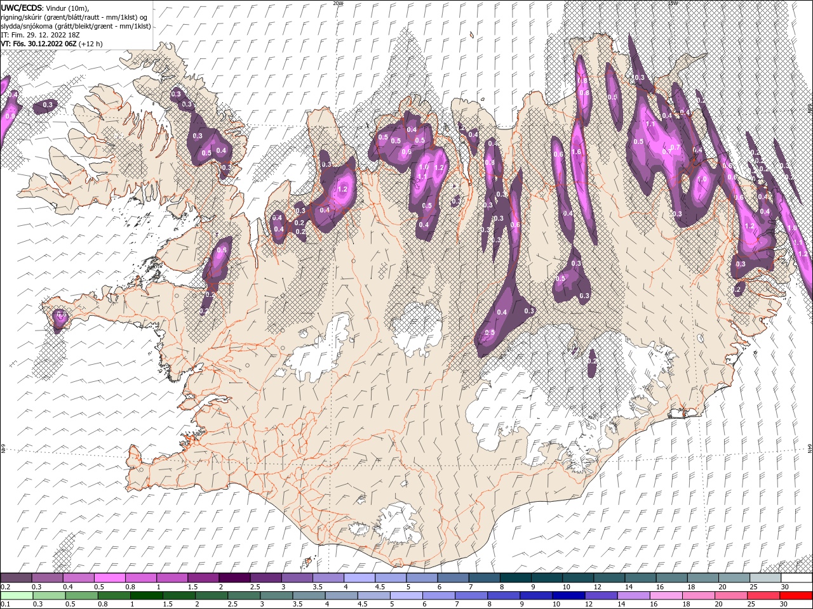Image resolution: width=813 pixels, height=609 pixels.
Task: Pick the light lavender swatch labelled 4, upper legend
Action: [x=359, y=578]
